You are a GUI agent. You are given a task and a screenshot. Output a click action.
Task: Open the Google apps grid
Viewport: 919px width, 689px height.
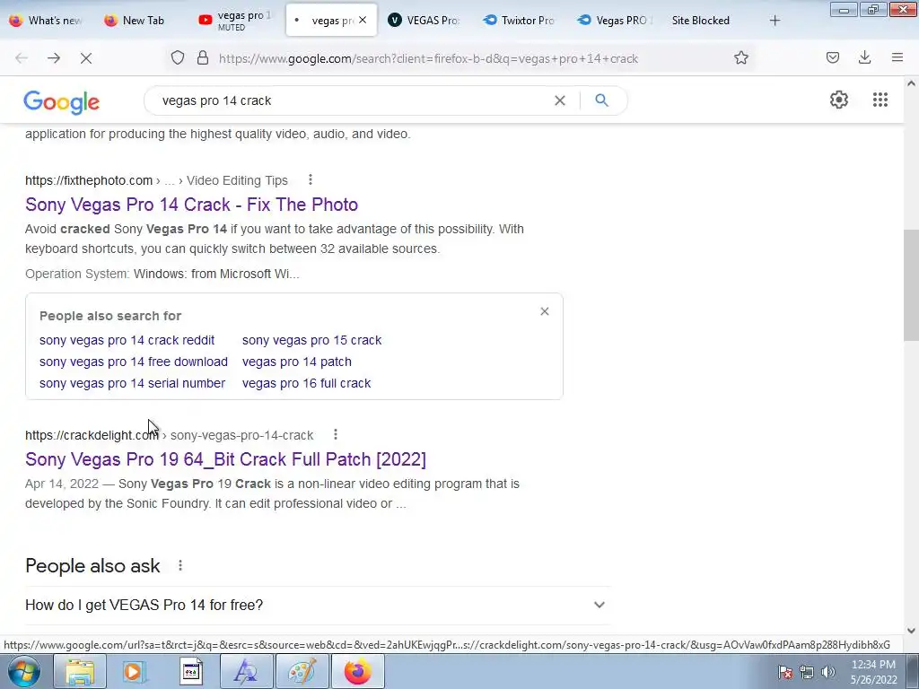pyautogui.click(x=880, y=100)
